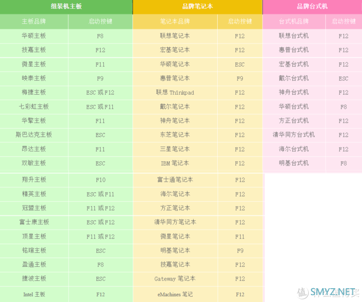Click the F10 boot key cell
This screenshot has height=302, width=362.
point(101,180)
